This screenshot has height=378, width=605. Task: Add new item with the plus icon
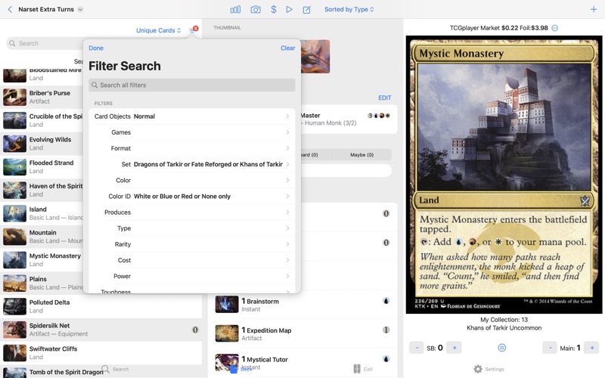click(x=594, y=9)
